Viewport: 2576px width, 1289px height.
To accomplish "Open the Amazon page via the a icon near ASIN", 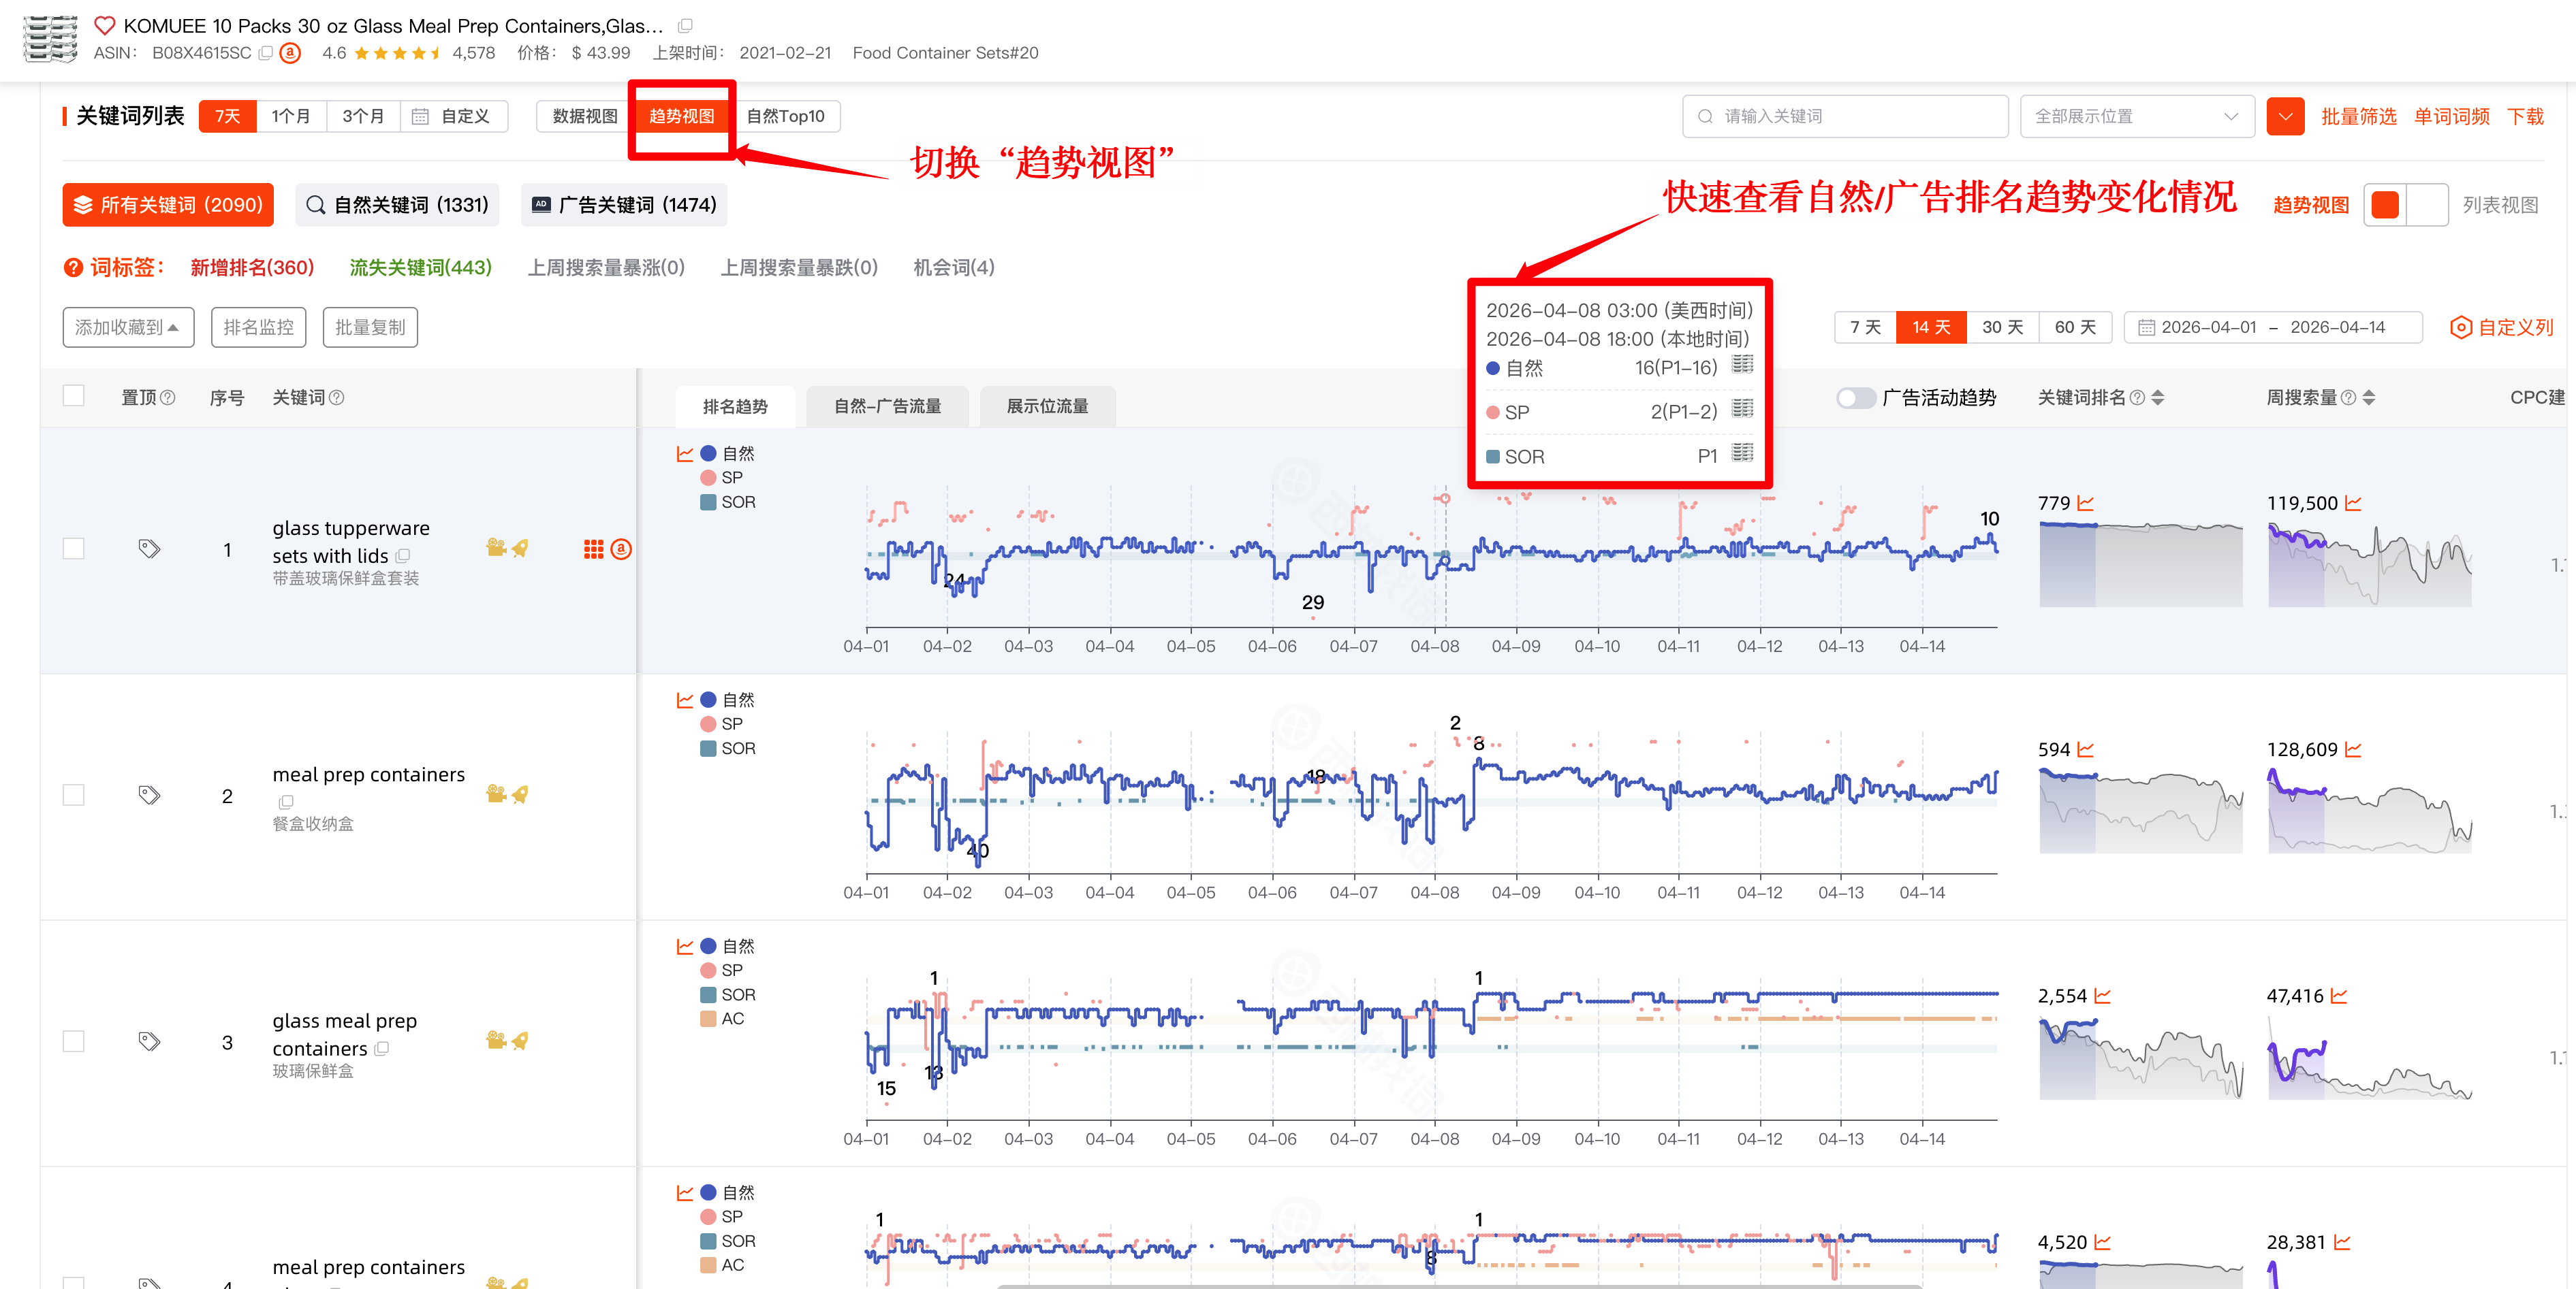I will 290,53.
